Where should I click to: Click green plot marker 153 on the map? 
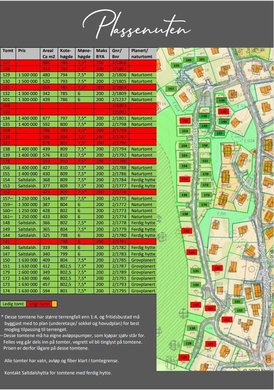pos(185,131)
